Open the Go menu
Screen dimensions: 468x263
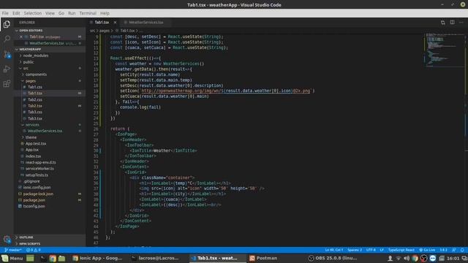(x=61, y=13)
